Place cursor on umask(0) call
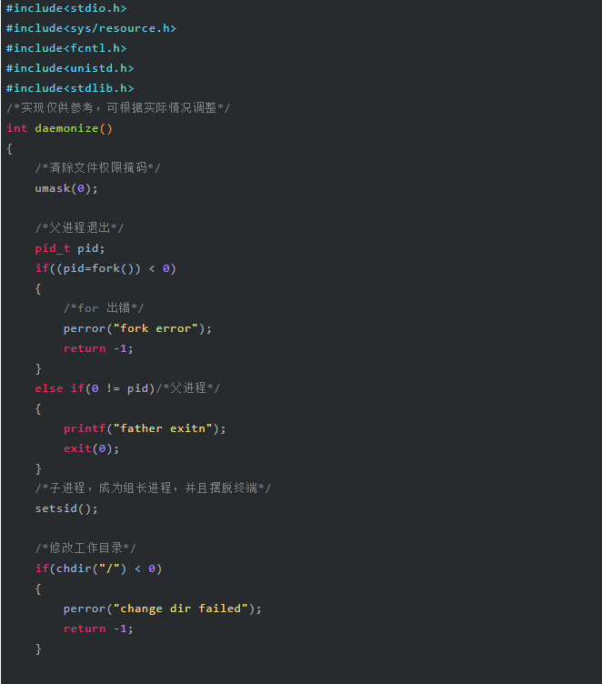Viewport: 602px width, 684px height. (x=66, y=188)
